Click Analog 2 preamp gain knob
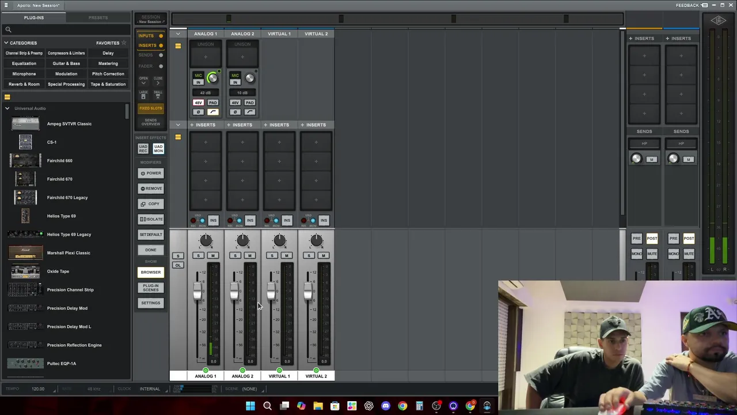Viewport: 737px width, 415px height. click(250, 78)
